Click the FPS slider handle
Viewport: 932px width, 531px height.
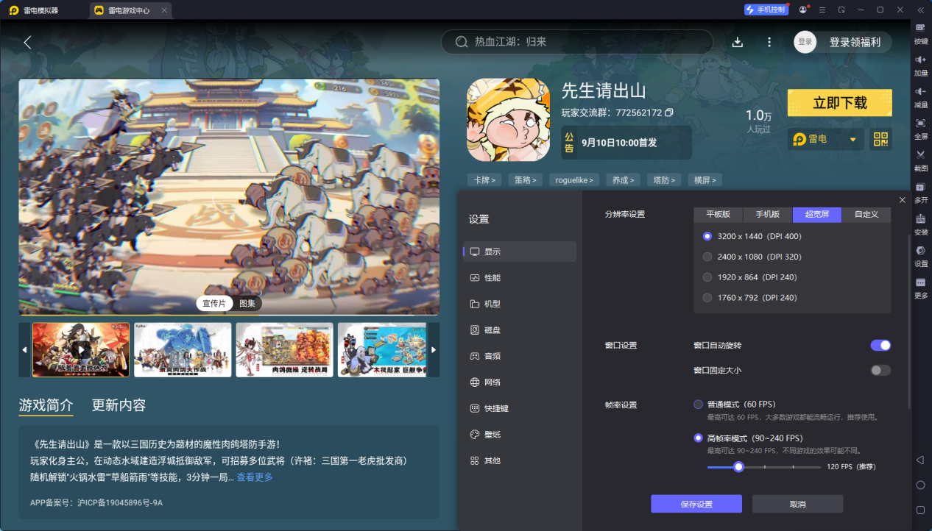(738, 466)
